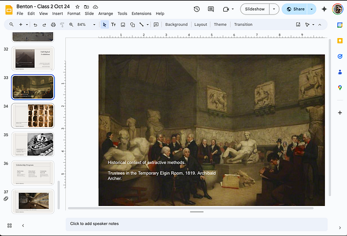Open the Share options dropdown arrow
Image resolution: width=347 pixels, height=236 pixels.
313,9
